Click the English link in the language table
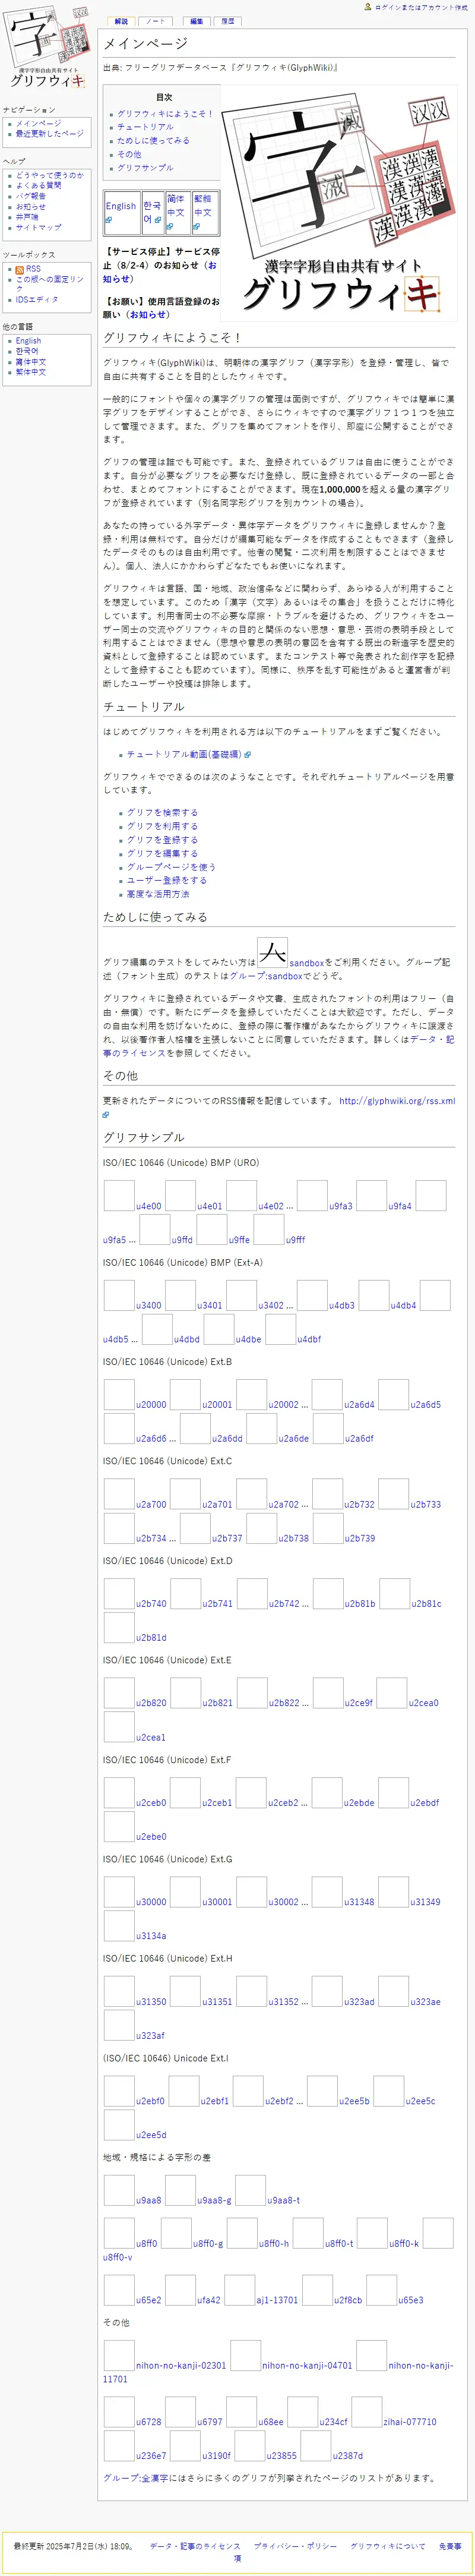The image size is (475, 2576). pyautogui.click(x=121, y=206)
